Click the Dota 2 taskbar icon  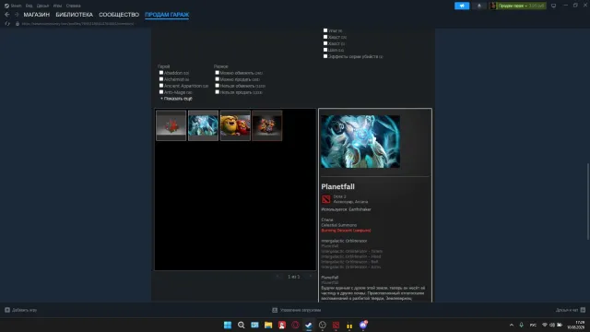click(336, 325)
